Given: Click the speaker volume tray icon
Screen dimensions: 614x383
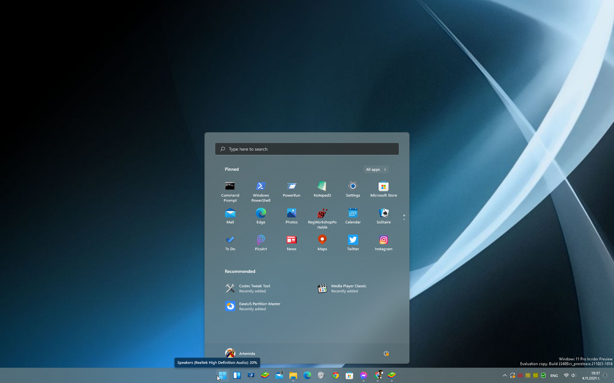Looking at the screenshot, I should pyautogui.click(x=574, y=376).
